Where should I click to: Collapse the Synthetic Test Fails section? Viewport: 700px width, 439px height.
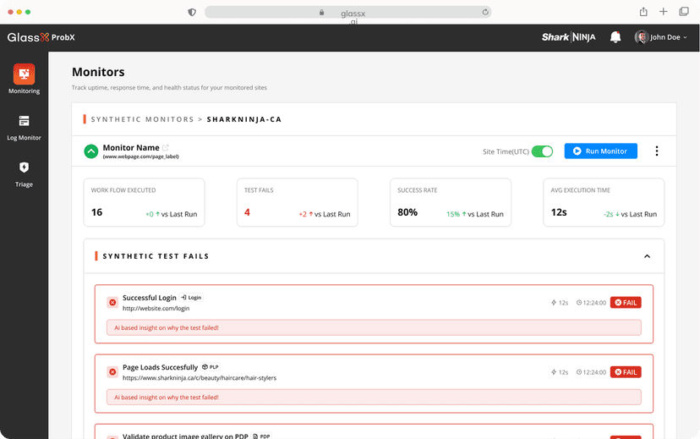647,256
